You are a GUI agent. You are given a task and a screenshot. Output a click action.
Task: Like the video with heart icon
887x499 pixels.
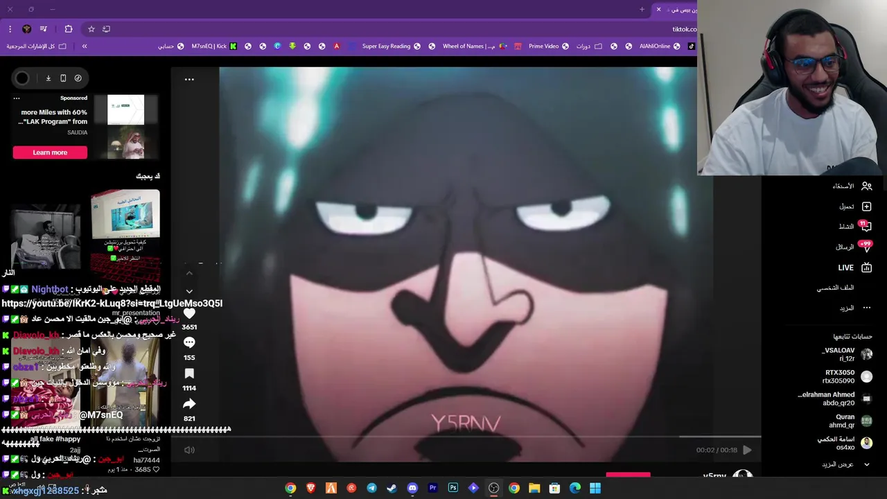pos(189,313)
